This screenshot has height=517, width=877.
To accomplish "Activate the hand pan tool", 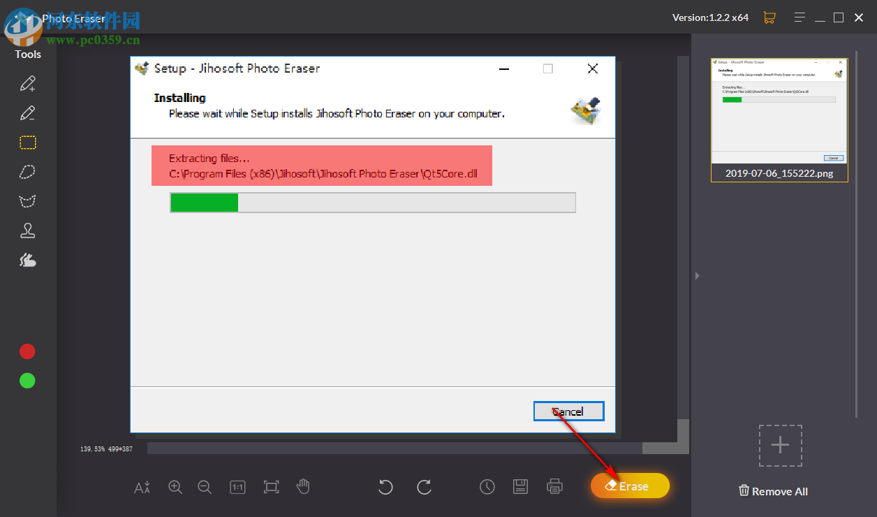I will (303, 487).
